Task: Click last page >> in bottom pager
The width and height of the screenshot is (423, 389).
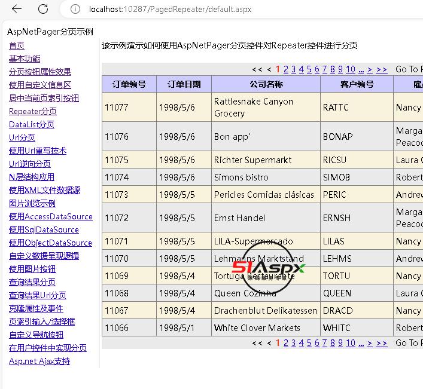Action: 382,344
